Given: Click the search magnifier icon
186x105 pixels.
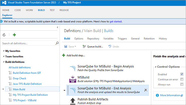Looking at the screenshot, I should click(57, 43).
